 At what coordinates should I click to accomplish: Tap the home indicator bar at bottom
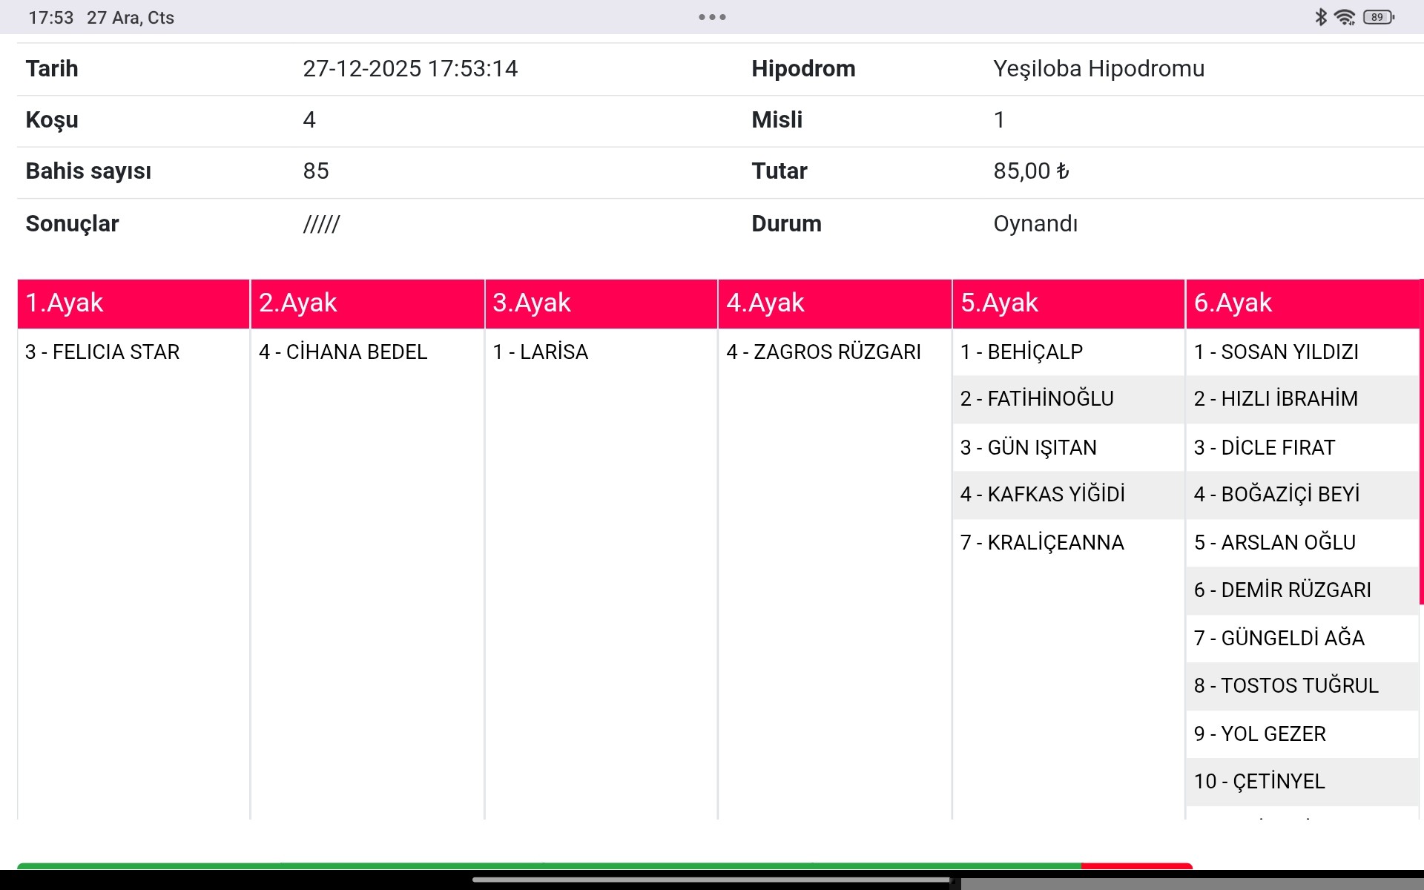(x=712, y=880)
